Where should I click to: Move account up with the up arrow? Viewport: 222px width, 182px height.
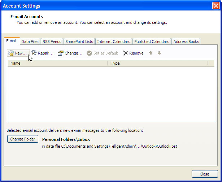[x=151, y=53]
